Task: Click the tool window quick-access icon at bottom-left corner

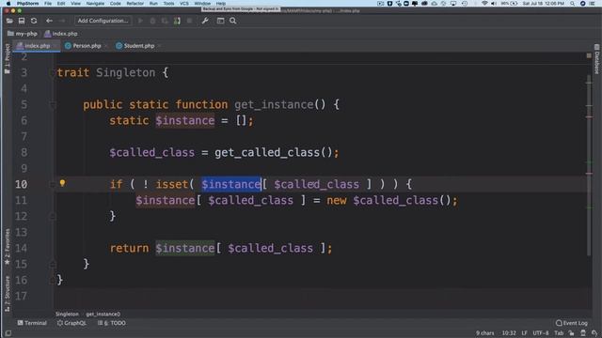Action: (x=8, y=333)
